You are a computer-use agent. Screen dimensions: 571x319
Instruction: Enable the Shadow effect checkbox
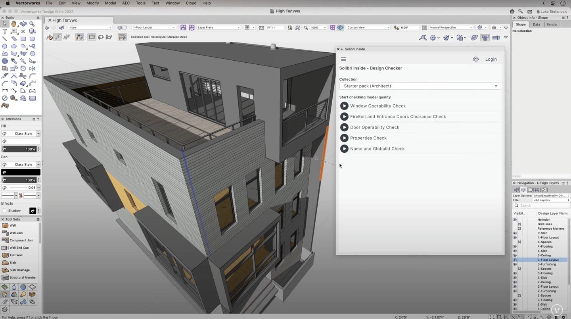5,211
